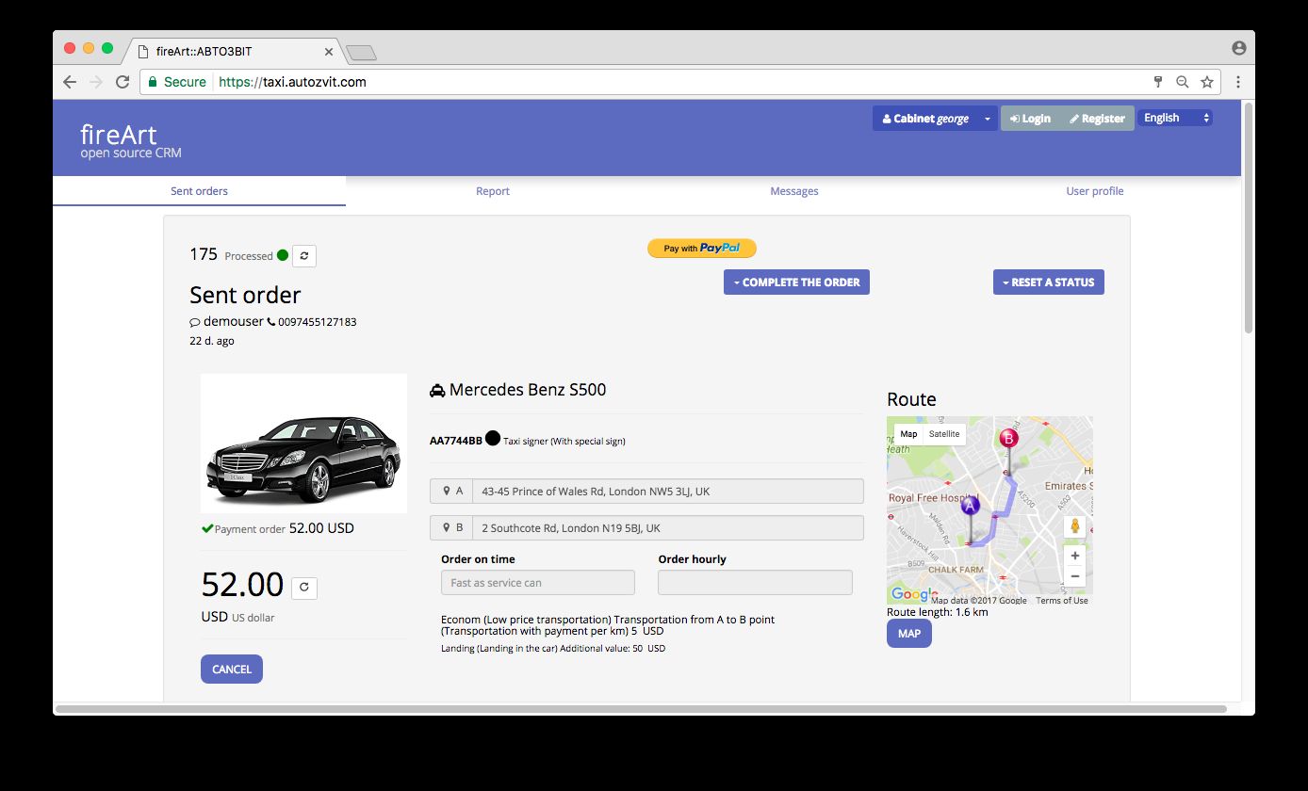Viewport: 1308px width, 791px height.
Task: Open the Messages tab
Action: (793, 191)
